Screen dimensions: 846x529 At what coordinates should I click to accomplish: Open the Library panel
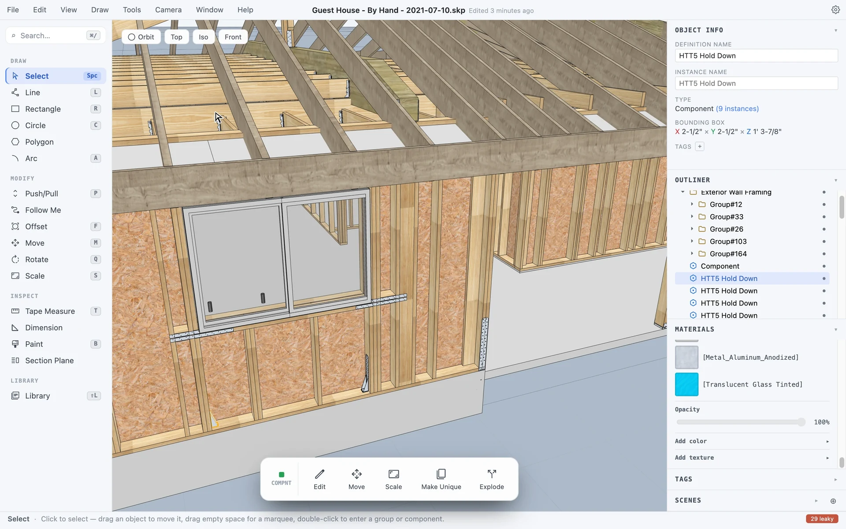pos(56,396)
